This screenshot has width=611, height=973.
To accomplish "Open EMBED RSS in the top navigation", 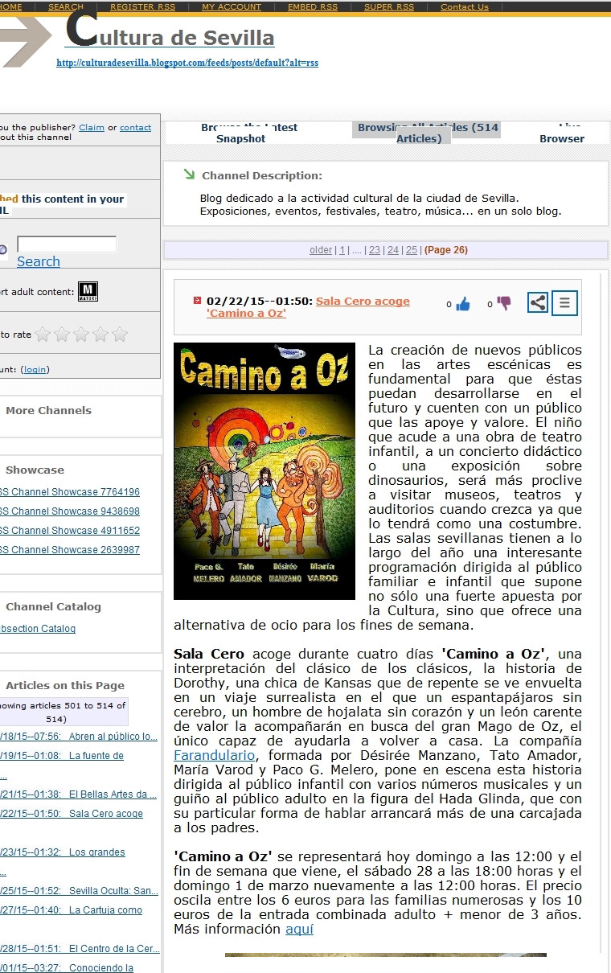I will 313,6.
